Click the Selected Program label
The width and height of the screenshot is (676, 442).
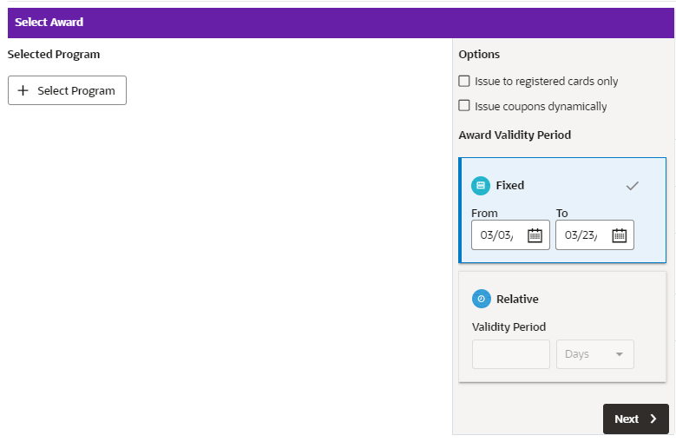(x=54, y=55)
